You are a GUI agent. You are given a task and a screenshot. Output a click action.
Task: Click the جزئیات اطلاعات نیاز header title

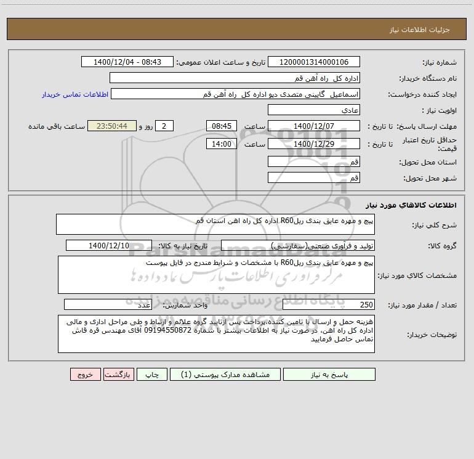pyautogui.click(x=420, y=30)
